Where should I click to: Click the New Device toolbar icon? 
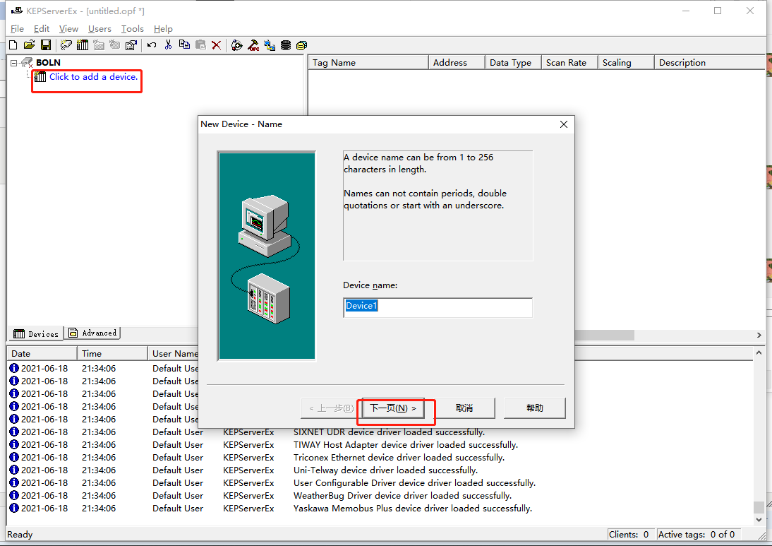coord(83,45)
